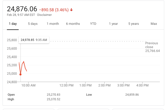Click the 4:00 PM axis label
This screenshot has height=110, width=166.
pyautogui.click(x=142, y=85)
